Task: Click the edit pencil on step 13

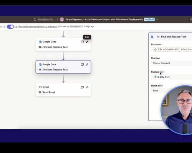Action: coord(87,42)
